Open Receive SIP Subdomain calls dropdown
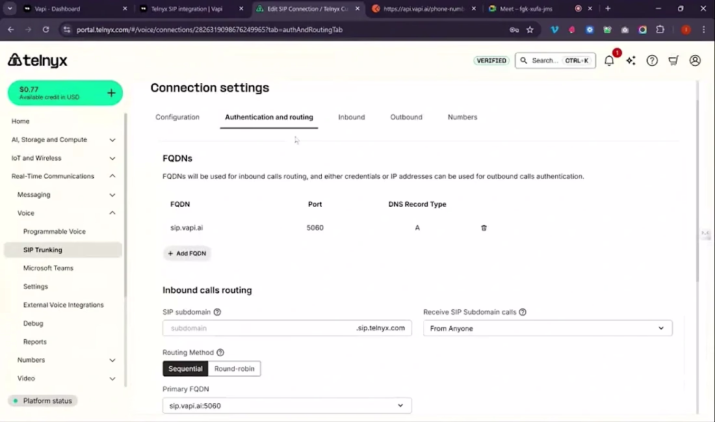Image resolution: width=715 pixels, height=422 pixels. pyautogui.click(x=548, y=328)
